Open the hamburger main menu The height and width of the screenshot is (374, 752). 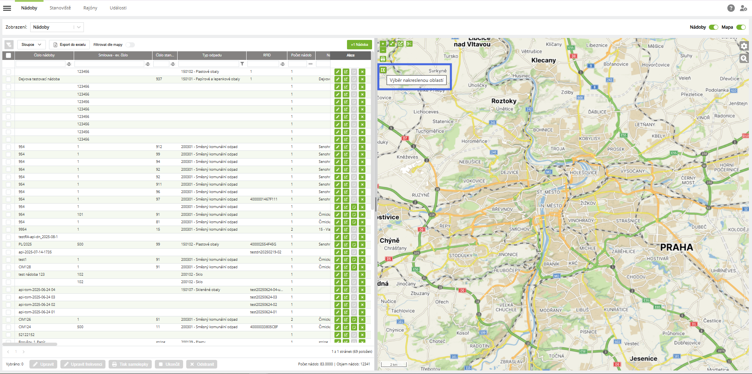tap(7, 8)
